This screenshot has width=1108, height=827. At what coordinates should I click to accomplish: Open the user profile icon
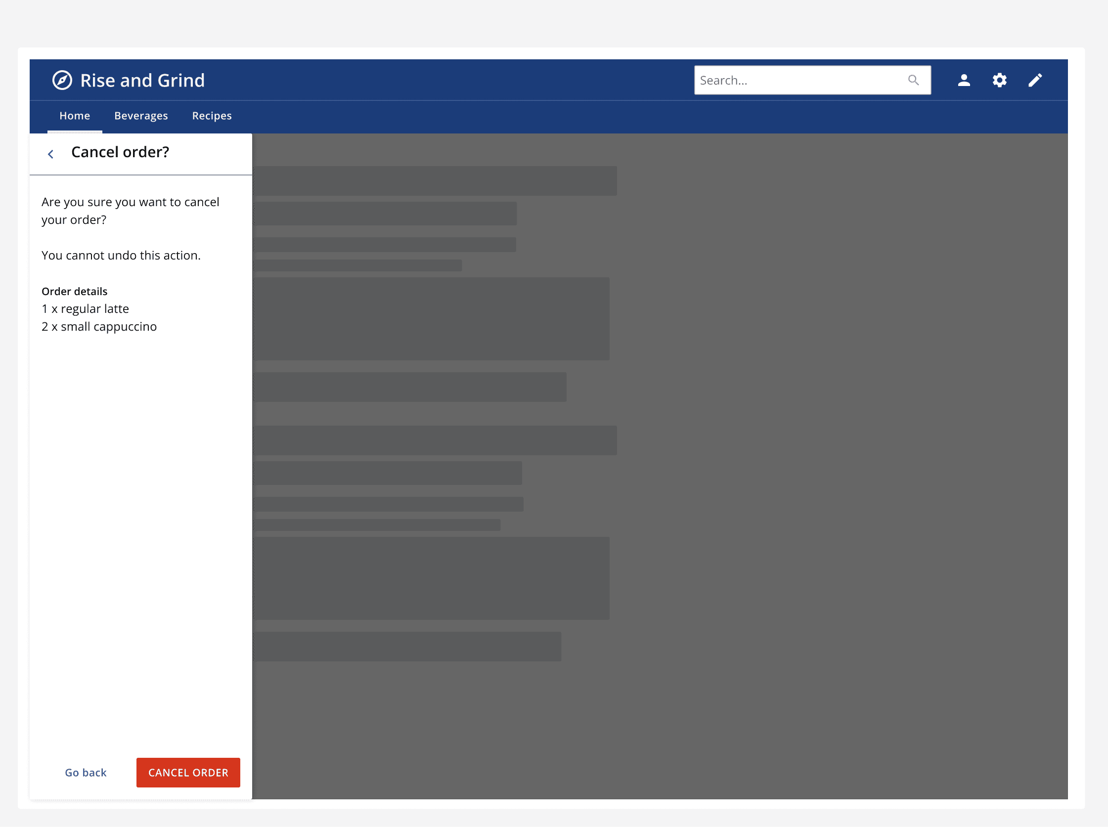[x=964, y=80]
